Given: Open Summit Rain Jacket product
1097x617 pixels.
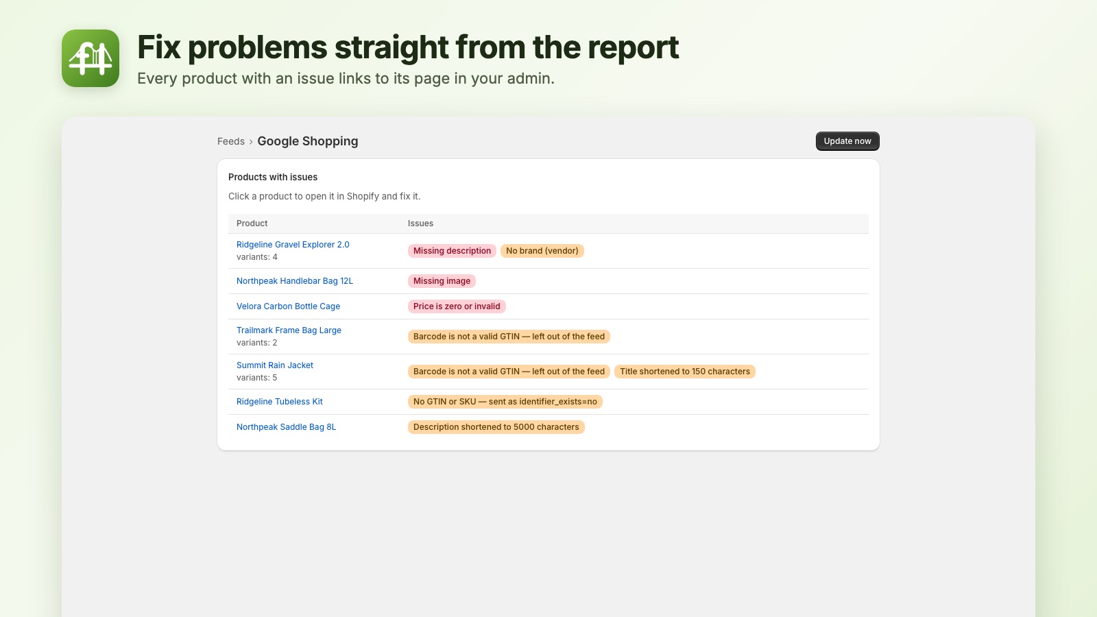Looking at the screenshot, I should click(275, 365).
